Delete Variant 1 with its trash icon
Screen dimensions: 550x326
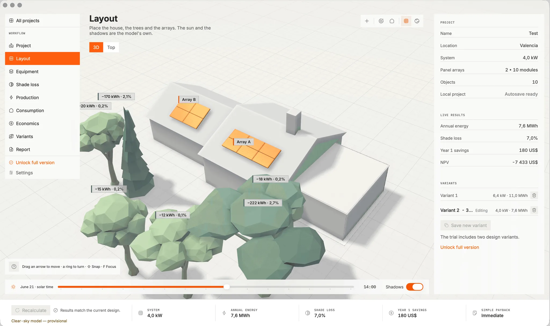534,195
